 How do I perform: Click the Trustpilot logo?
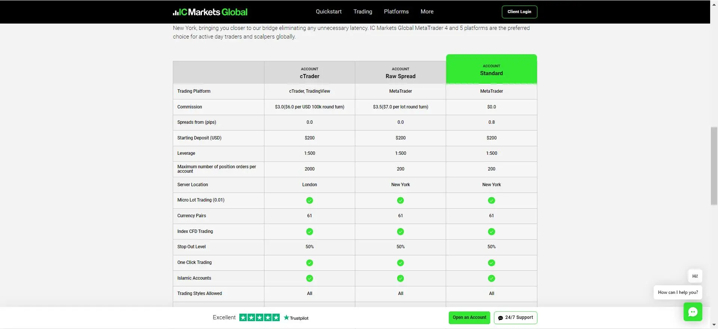point(296,318)
